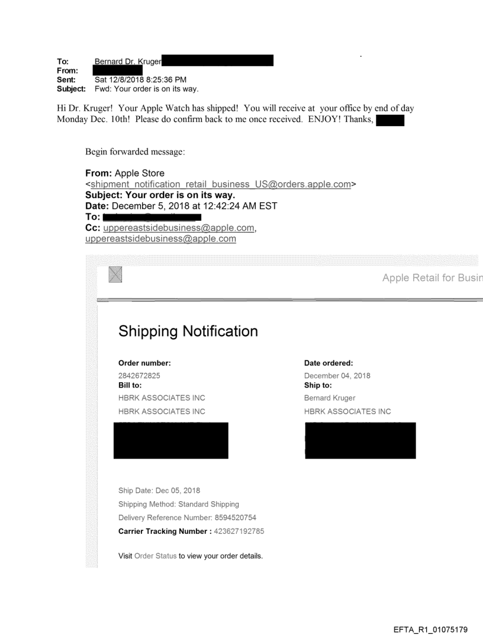
Task: Click the Shipping Notification heading
Action: click(x=188, y=331)
